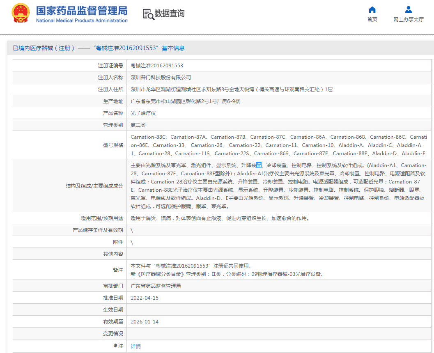Click the 国家药品监督管理局 title text
The height and width of the screenshot is (353, 434).
pos(82,11)
